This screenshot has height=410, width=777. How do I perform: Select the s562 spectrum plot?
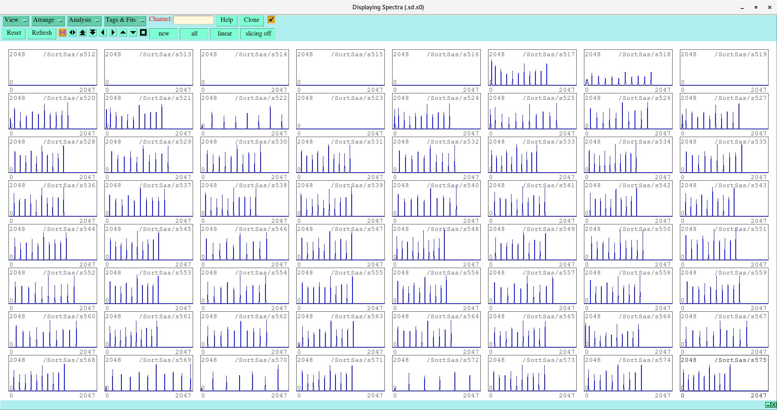click(244, 330)
